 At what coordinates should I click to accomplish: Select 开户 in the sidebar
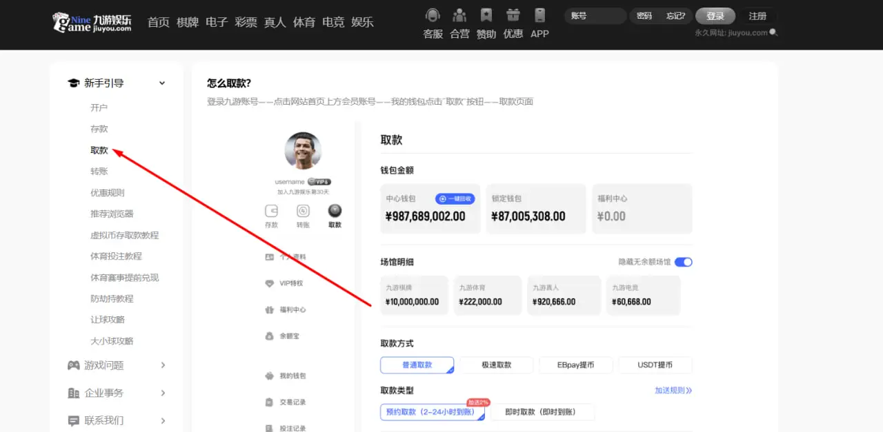[x=99, y=107]
